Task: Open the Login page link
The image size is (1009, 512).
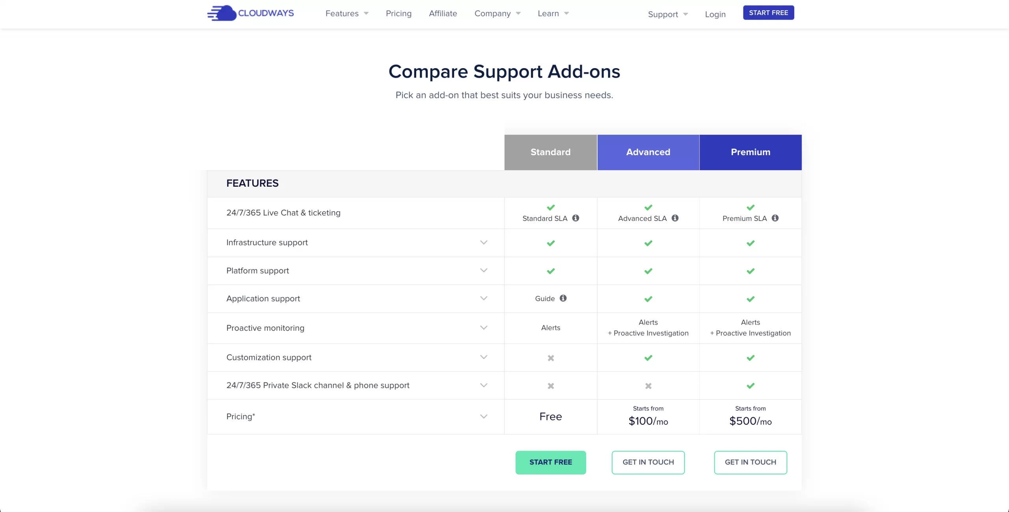Action: pyautogui.click(x=715, y=14)
